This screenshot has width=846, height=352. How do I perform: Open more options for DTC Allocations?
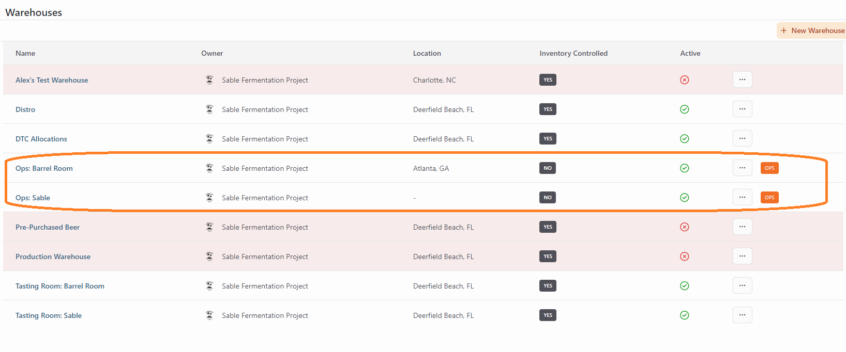pos(742,138)
